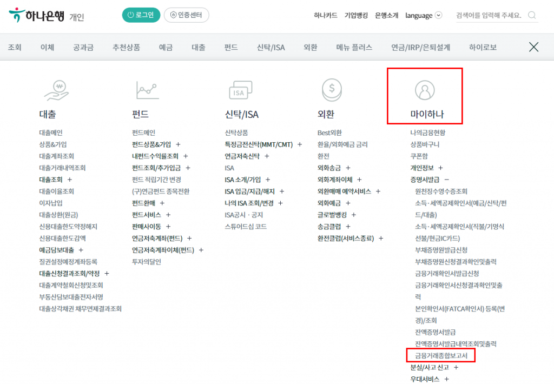
Task: Expand 분실/사고 신고 plus
Action: point(456,368)
